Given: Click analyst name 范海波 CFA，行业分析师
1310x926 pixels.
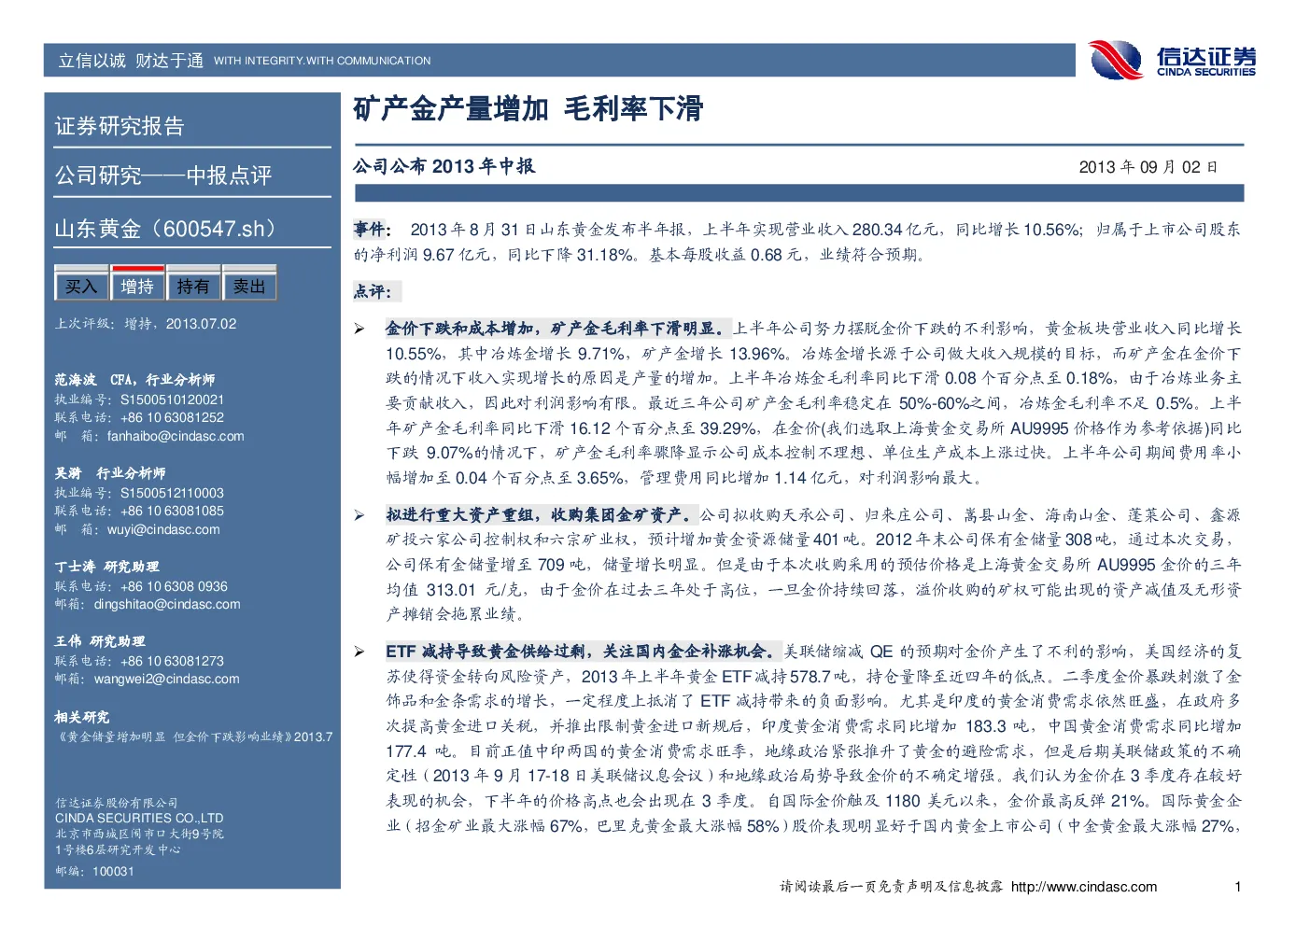Looking at the screenshot, I should click(x=134, y=380).
